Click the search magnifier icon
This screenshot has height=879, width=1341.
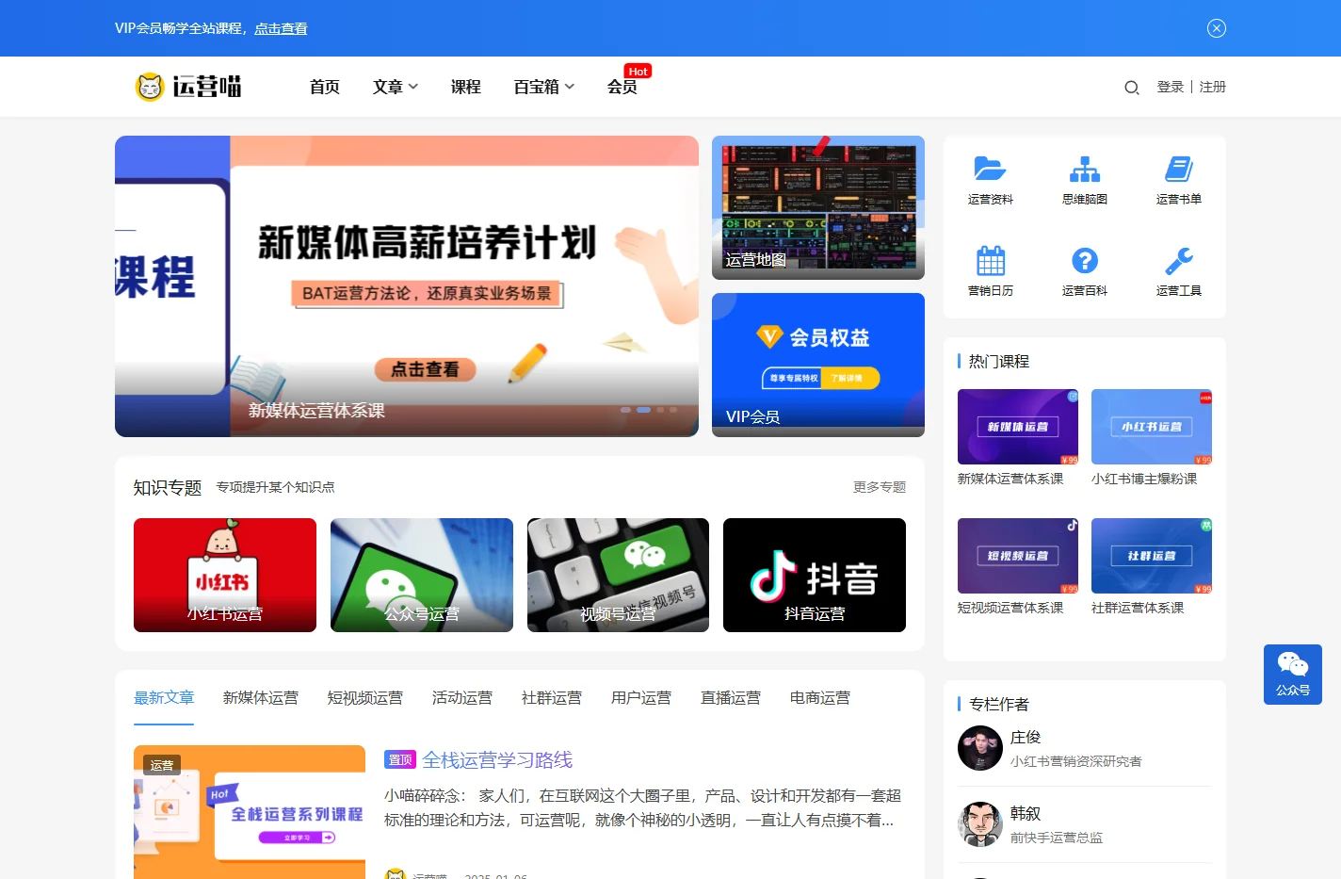[1132, 88]
